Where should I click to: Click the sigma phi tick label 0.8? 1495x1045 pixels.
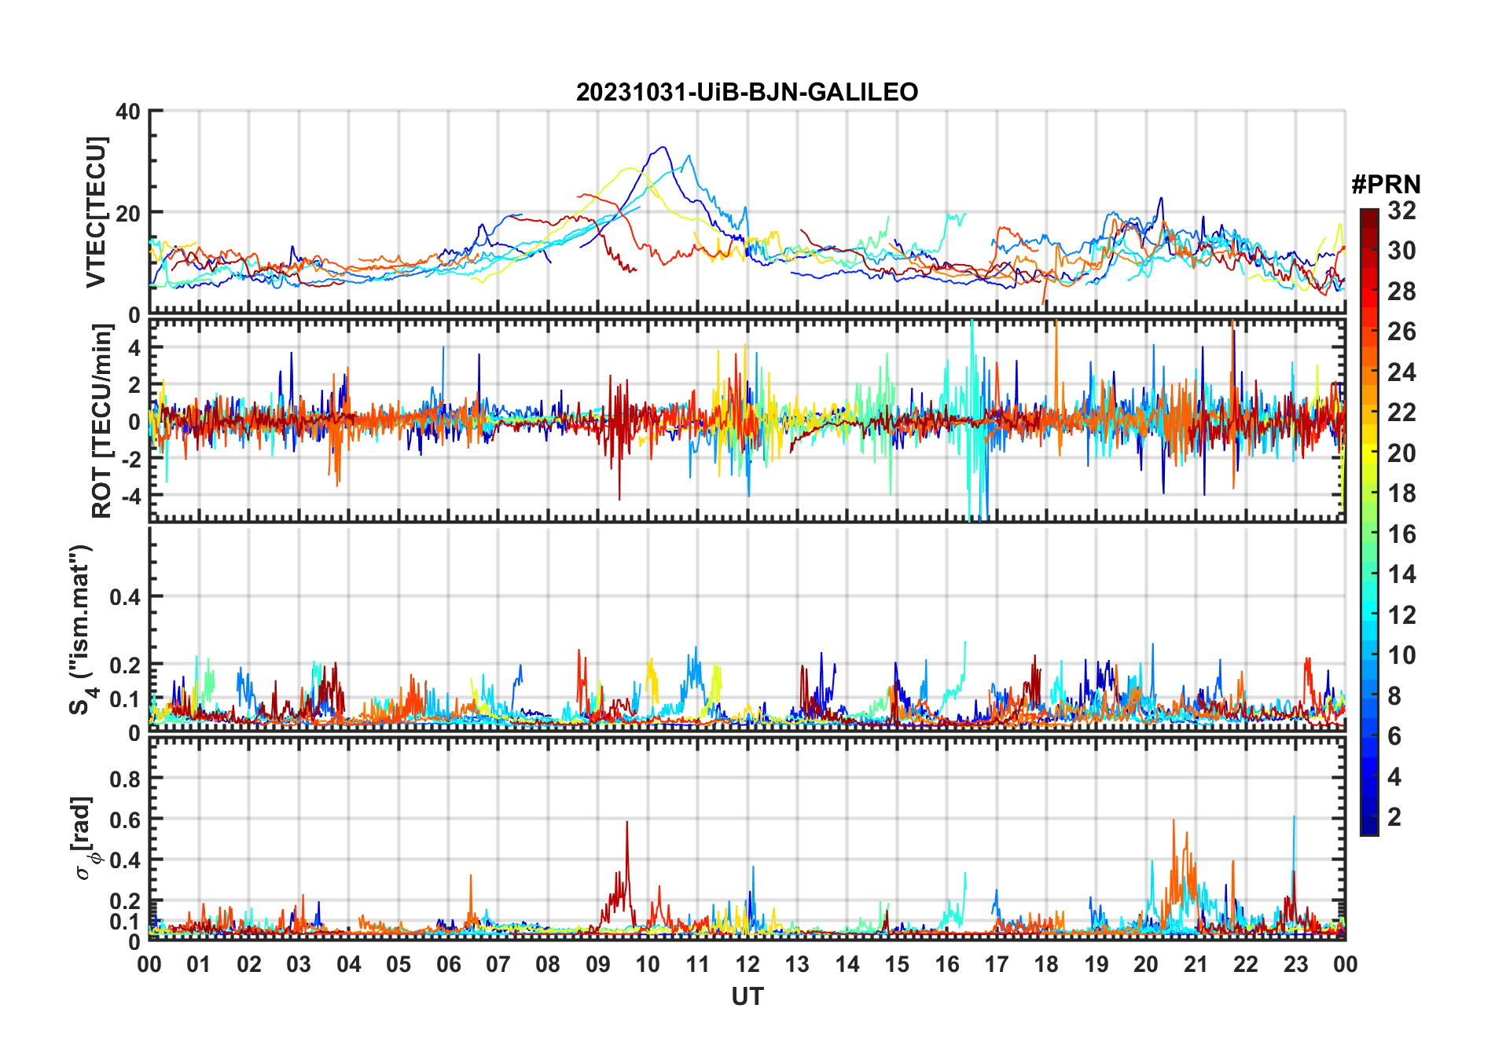tap(125, 779)
